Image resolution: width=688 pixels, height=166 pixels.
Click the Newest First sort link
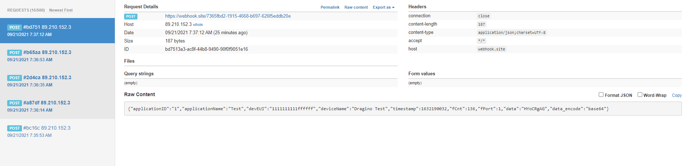[61, 10]
